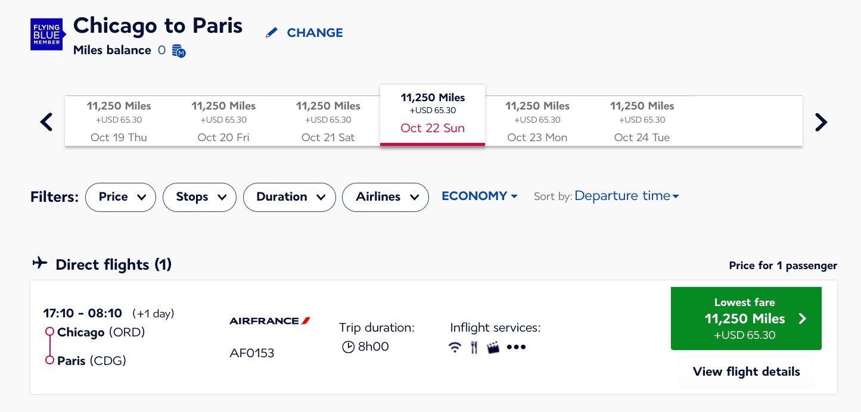Click View flight details
This screenshot has width=861, height=412.
[x=746, y=372]
